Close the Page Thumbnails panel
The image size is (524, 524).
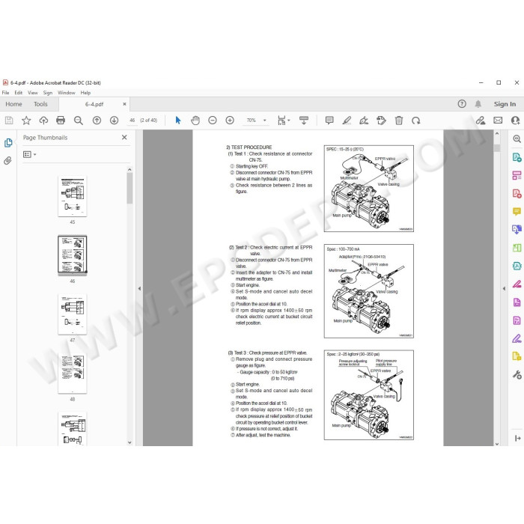[124, 137]
